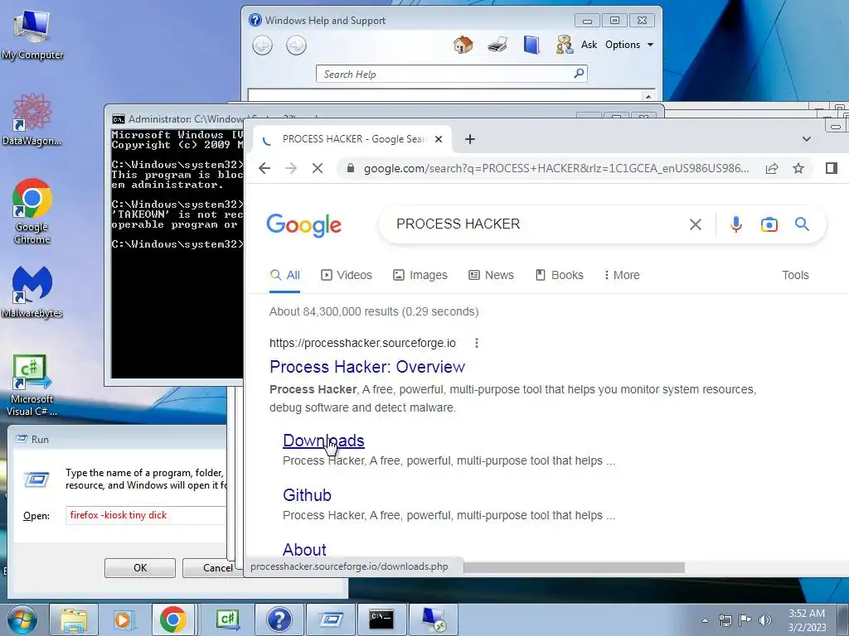This screenshot has height=636, width=849.
Task: Click Search Help magnifier icon
Action: click(579, 73)
